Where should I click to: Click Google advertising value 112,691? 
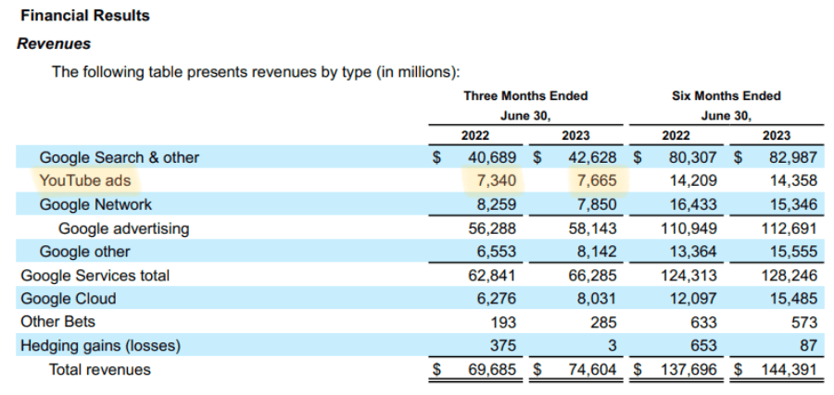(790, 228)
